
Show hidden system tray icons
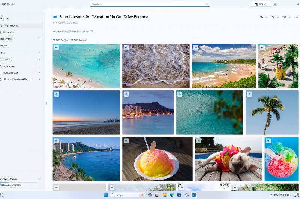271,195
